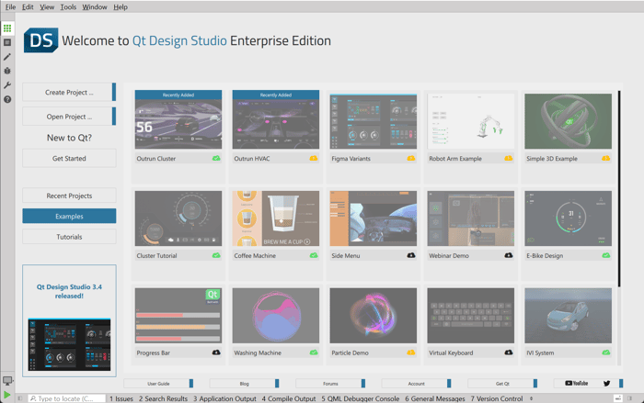The height and width of the screenshot is (403, 644).
Task: Click the green Run button
Action: [7, 395]
